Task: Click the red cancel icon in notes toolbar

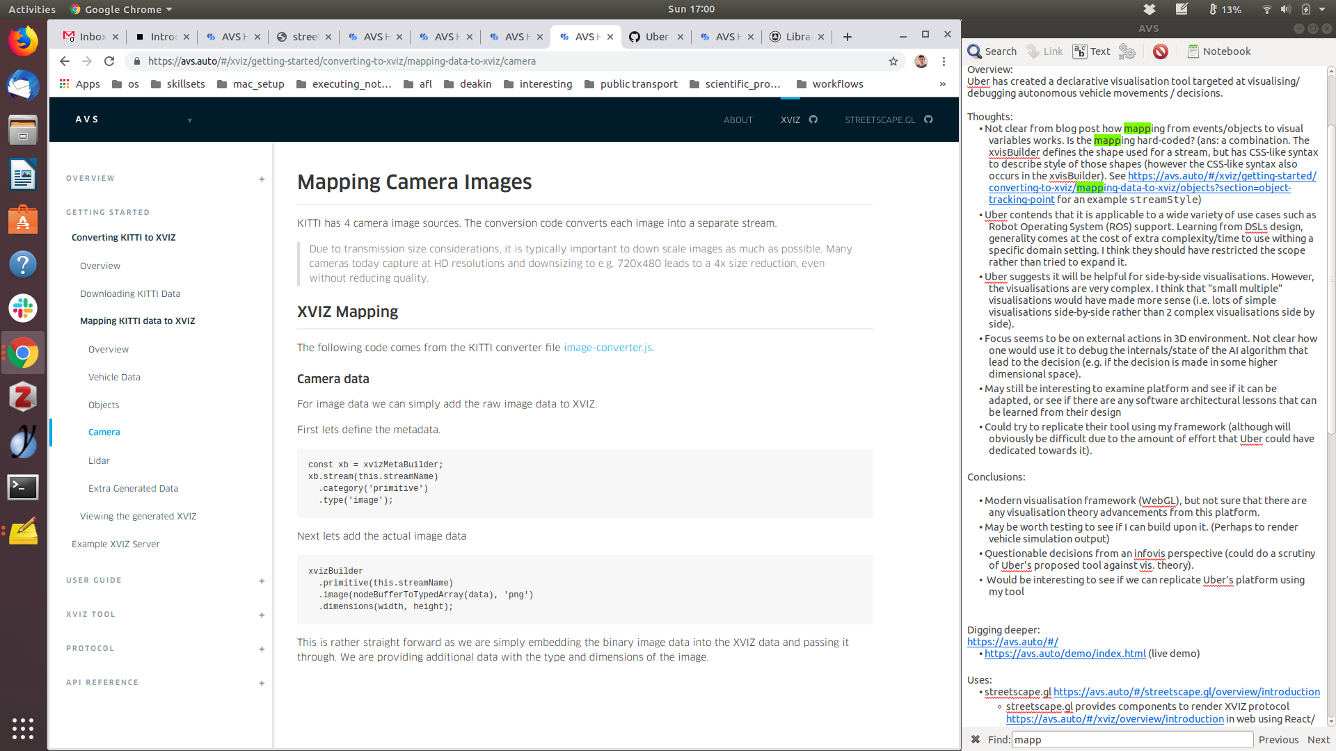Action: tap(1160, 51)
